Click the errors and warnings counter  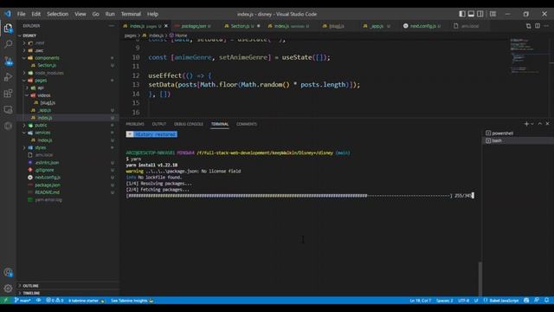(x=55, y=301)
